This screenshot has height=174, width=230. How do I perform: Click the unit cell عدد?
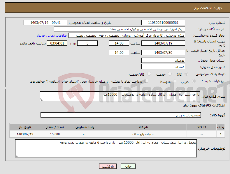(85, 134)
